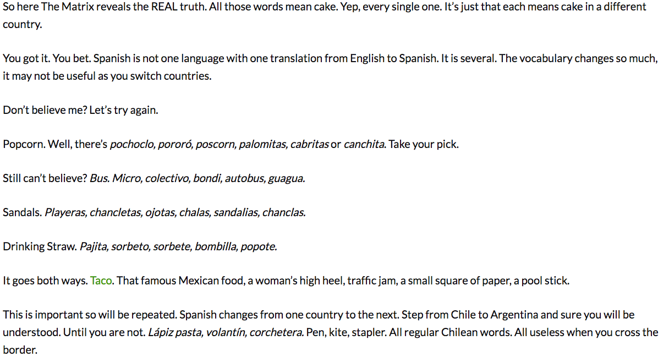Click the italic word pochoclo
This screenshot has height=362, width=669.
133,145
